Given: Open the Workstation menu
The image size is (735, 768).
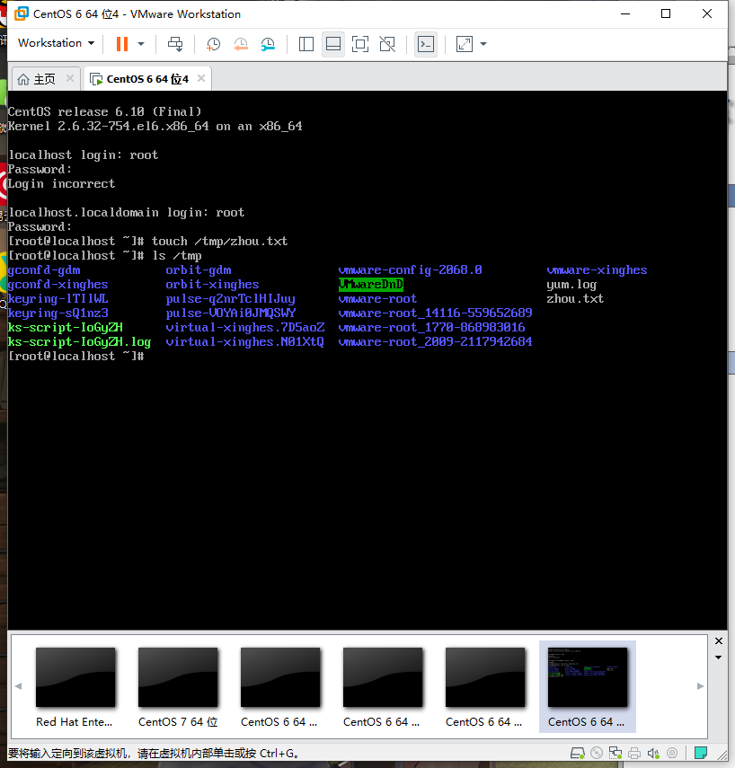Looking at the screenshot, I should click(x=56, y=43).
